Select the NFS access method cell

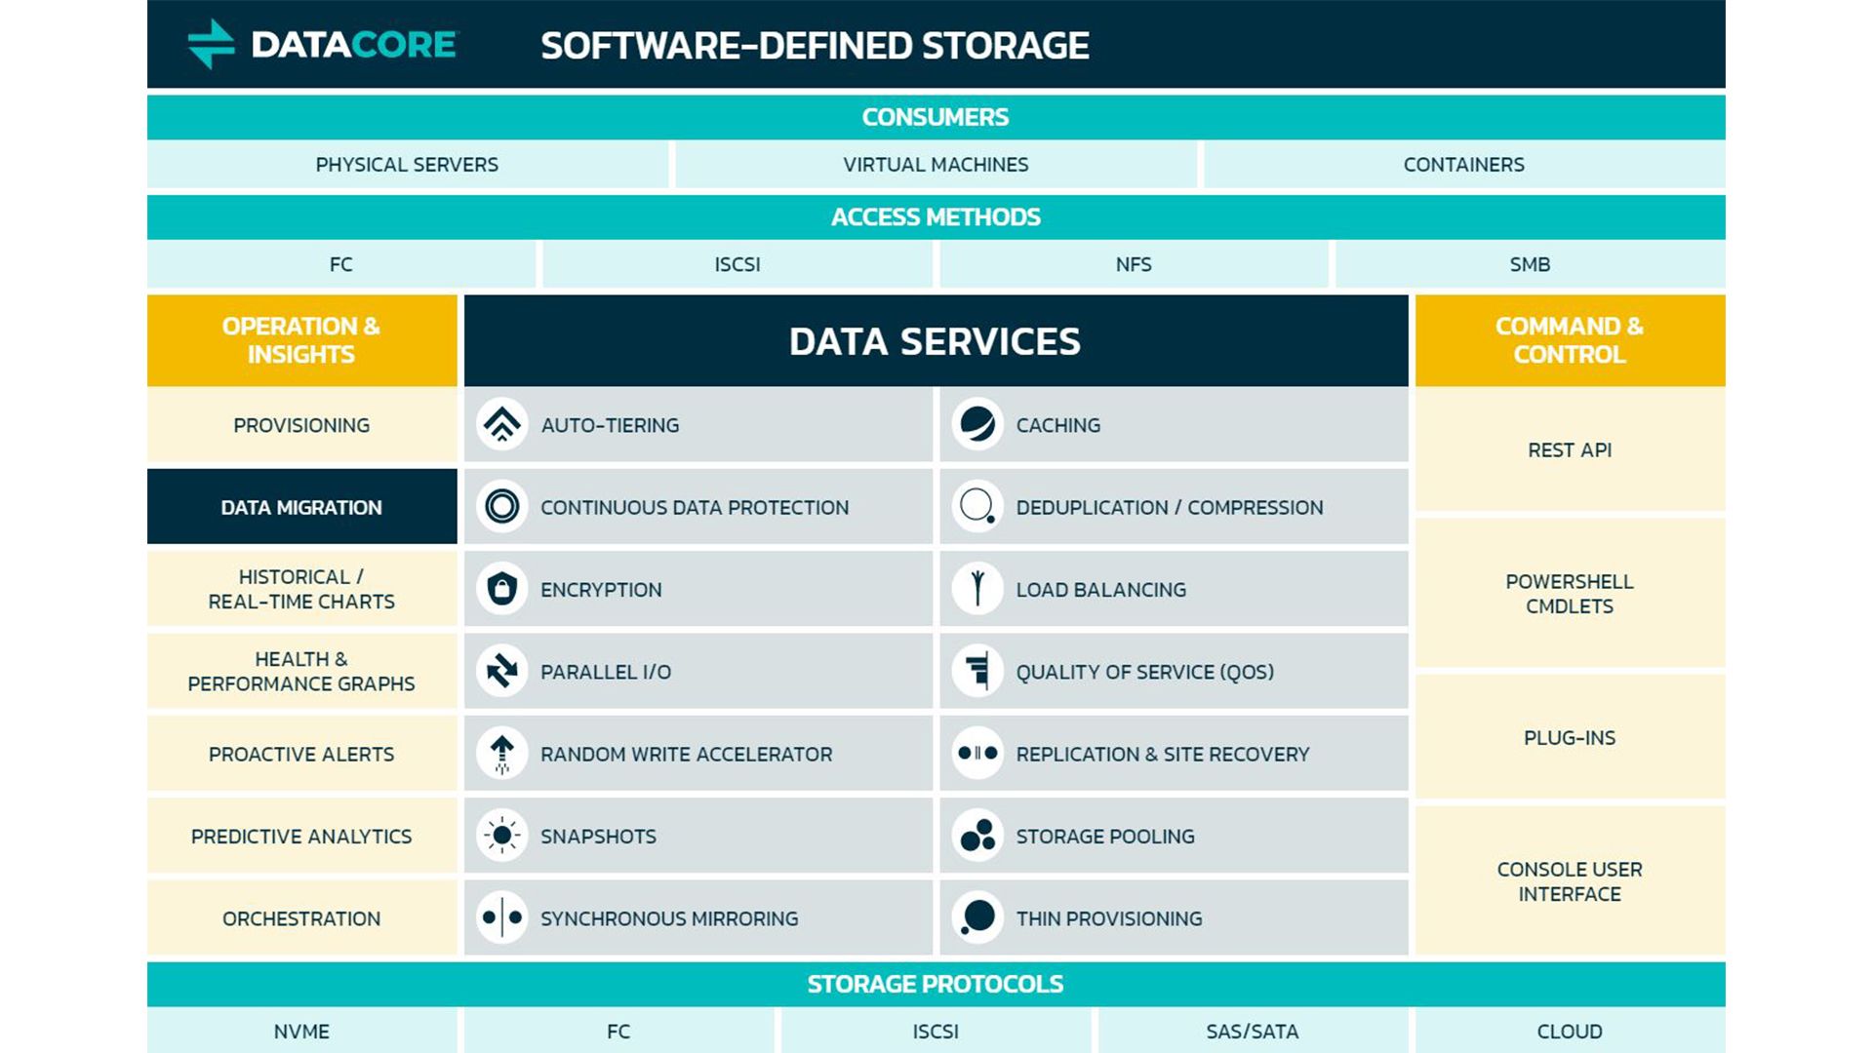(1133, 264)
